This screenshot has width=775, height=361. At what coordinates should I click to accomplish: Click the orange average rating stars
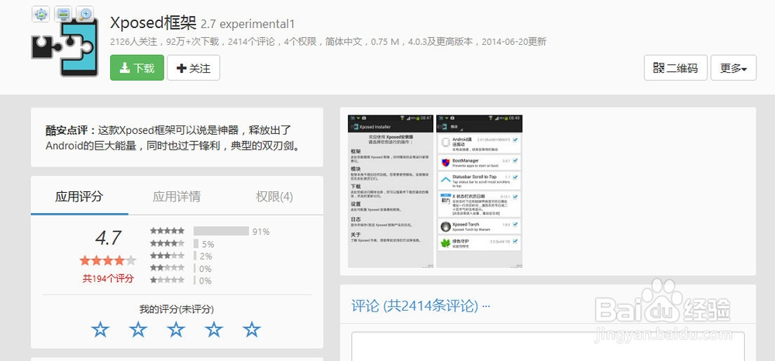click(108, 260)
